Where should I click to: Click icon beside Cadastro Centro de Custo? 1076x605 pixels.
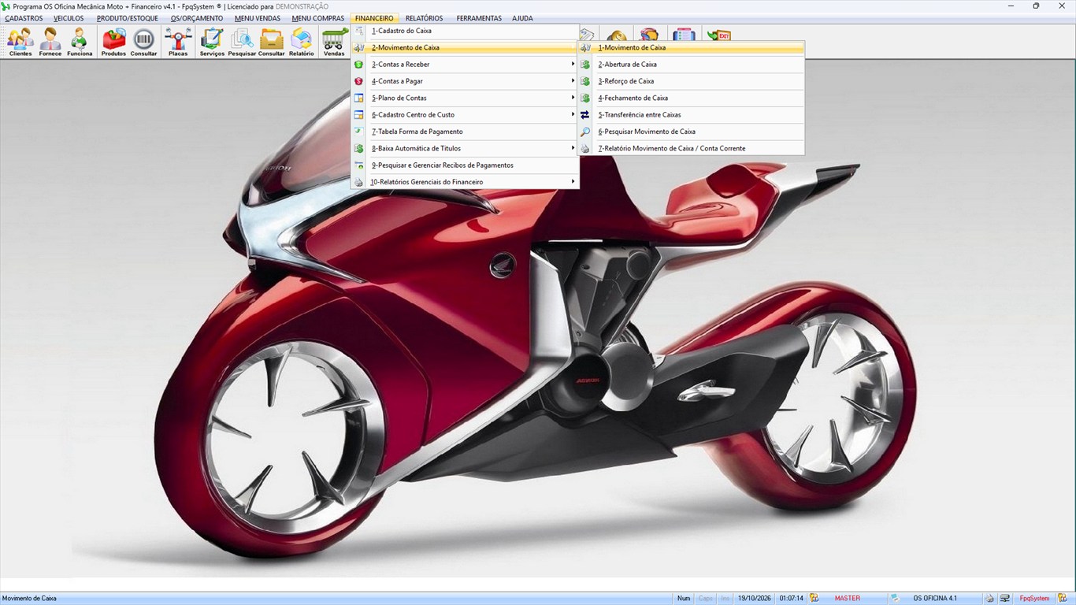click(358, 115)
